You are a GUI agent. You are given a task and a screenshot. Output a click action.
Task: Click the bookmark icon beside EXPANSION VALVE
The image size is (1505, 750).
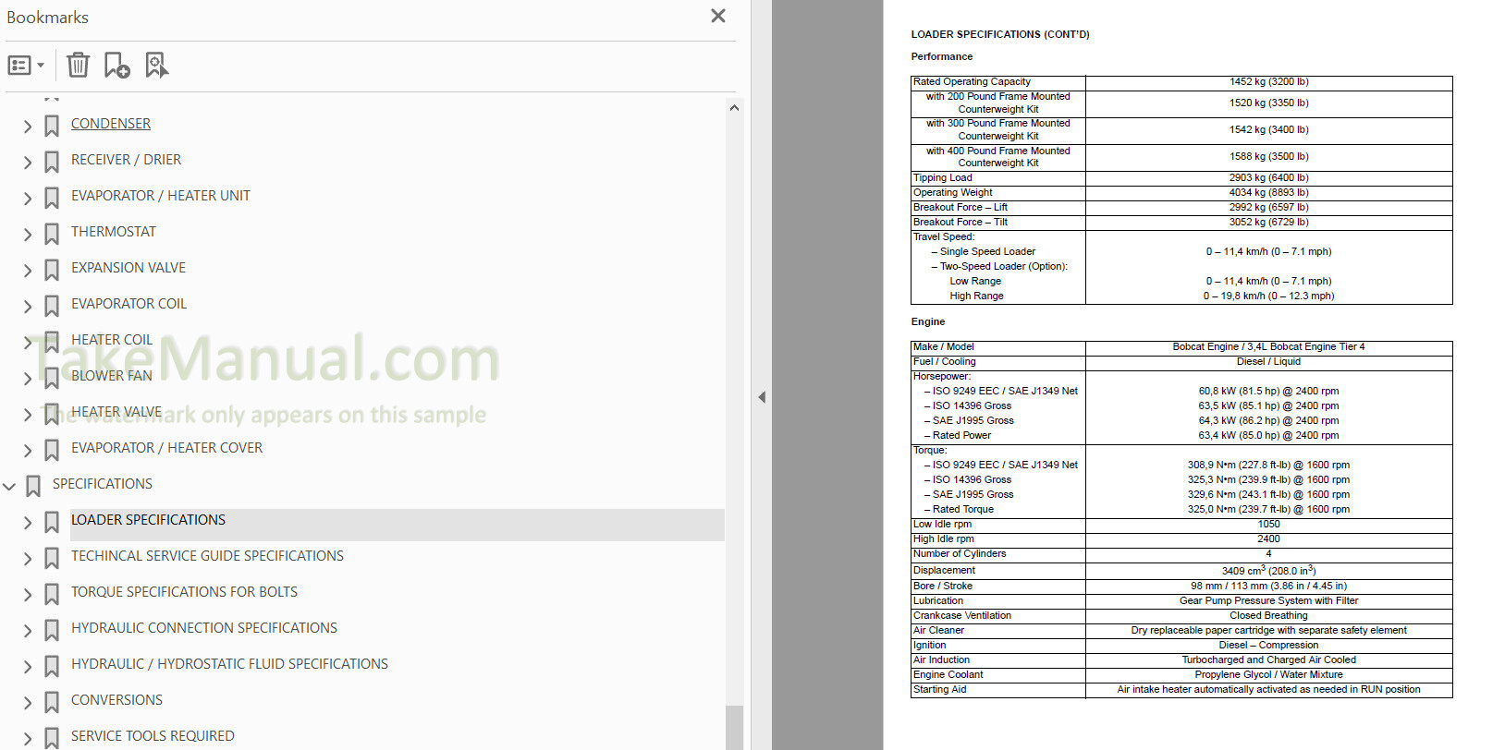52,270
